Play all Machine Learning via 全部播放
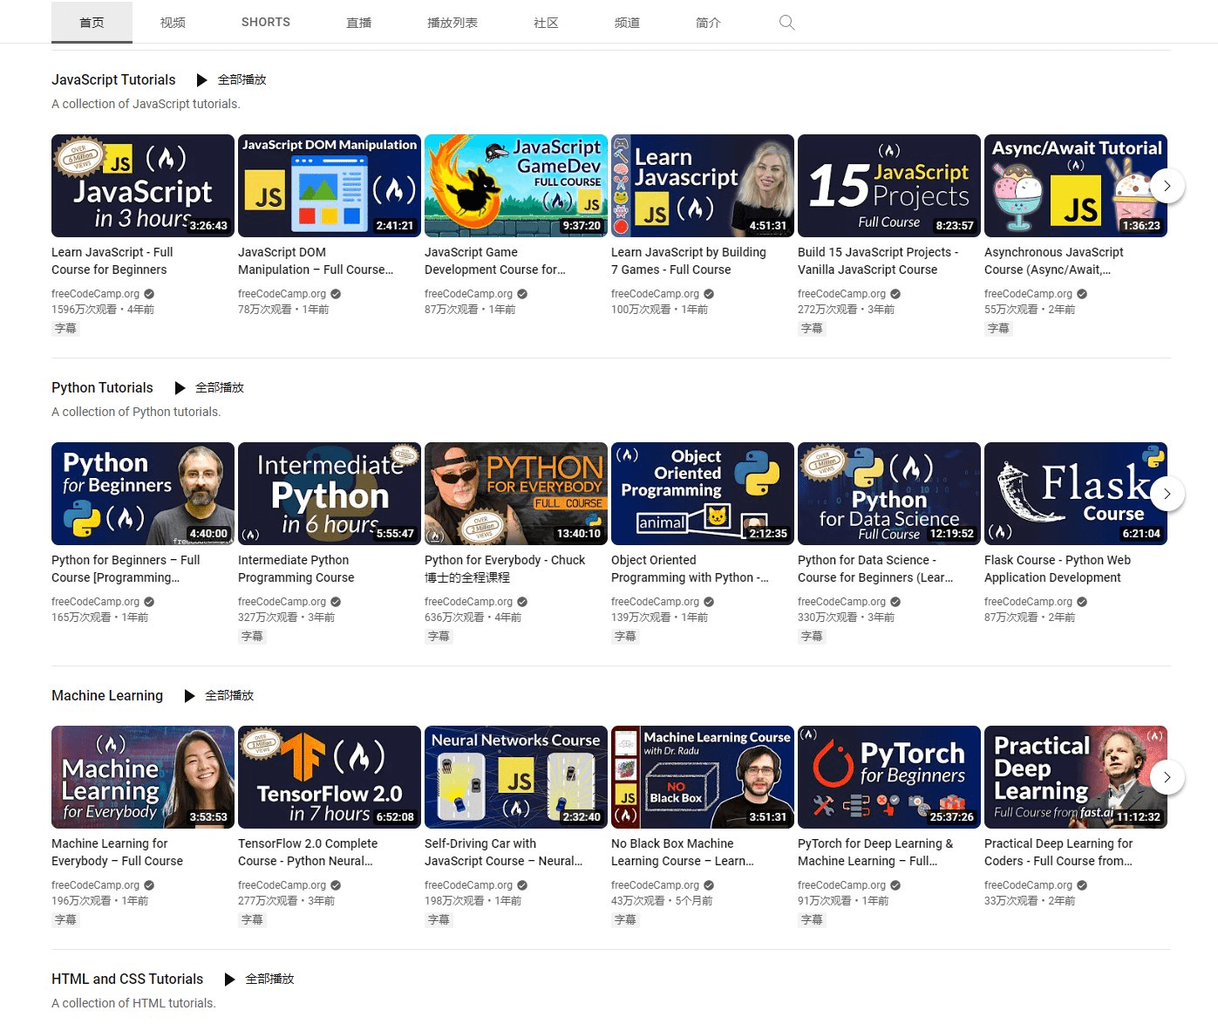Screen dimensions: 1218x1024 229,696
